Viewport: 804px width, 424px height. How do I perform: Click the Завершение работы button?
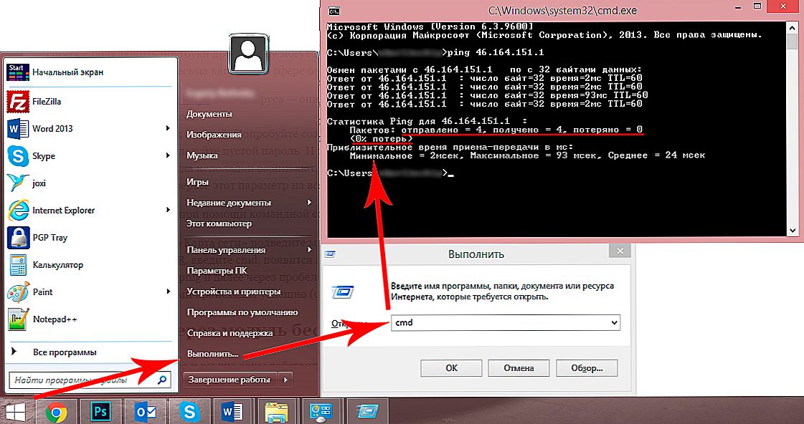tap(230, 380)
